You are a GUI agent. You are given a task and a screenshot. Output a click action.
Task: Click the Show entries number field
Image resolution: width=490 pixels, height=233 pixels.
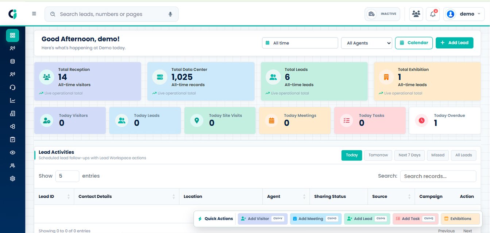[67, 176]
